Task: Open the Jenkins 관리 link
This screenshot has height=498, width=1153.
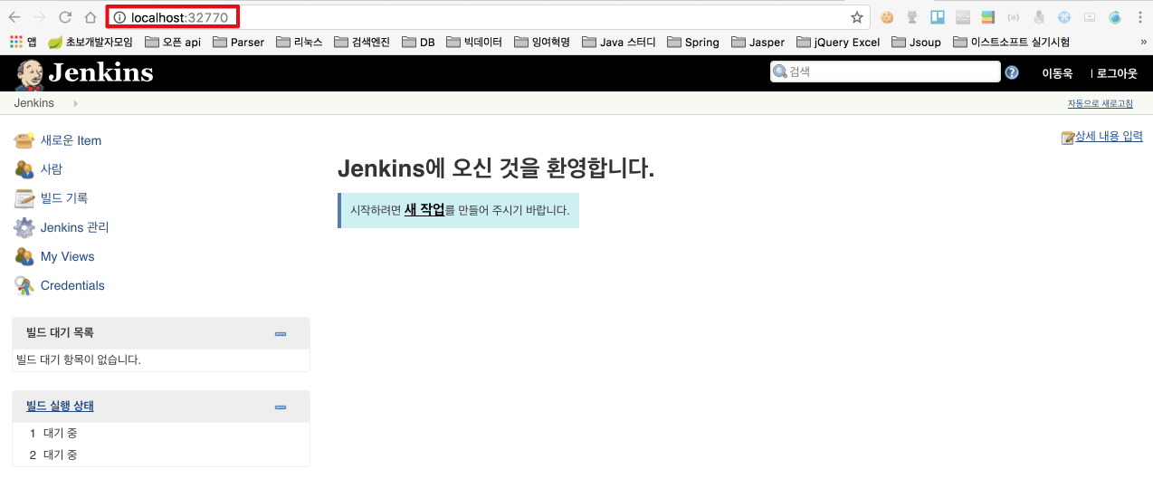Action: point(75,227)
